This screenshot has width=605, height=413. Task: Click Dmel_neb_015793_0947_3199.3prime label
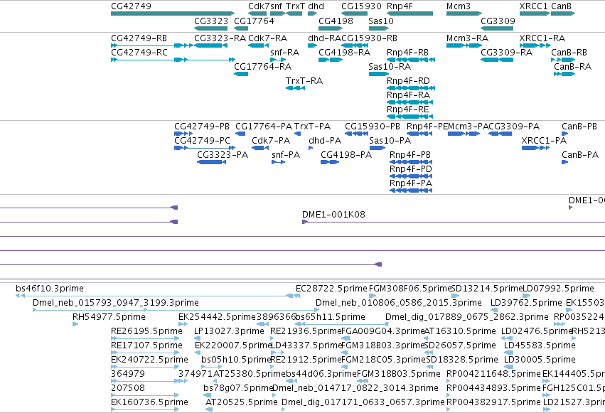click(x=115, y=303)
